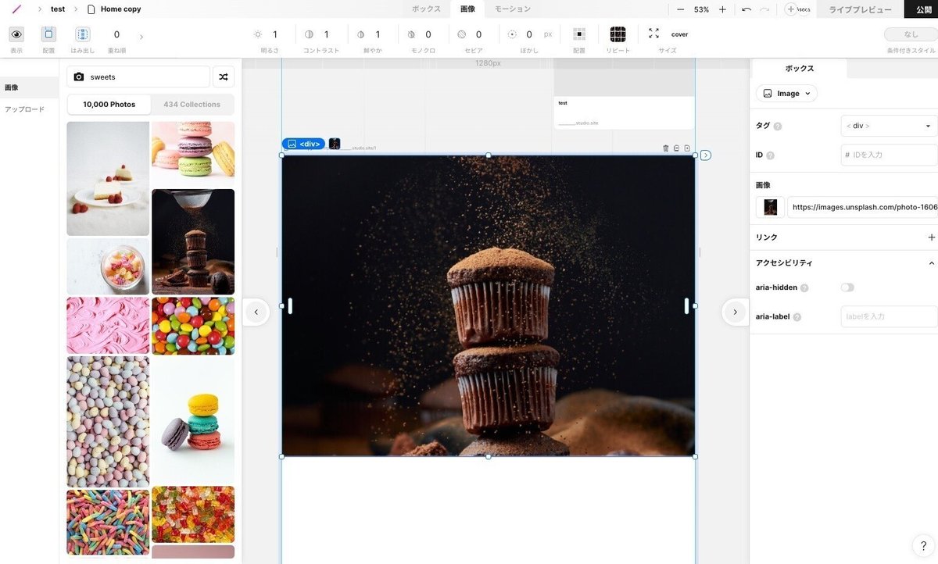Image resolution: width=938 pixels, height=564 pixels.
Task: Go to next page with right arrow
Action: tap(735, 312)
